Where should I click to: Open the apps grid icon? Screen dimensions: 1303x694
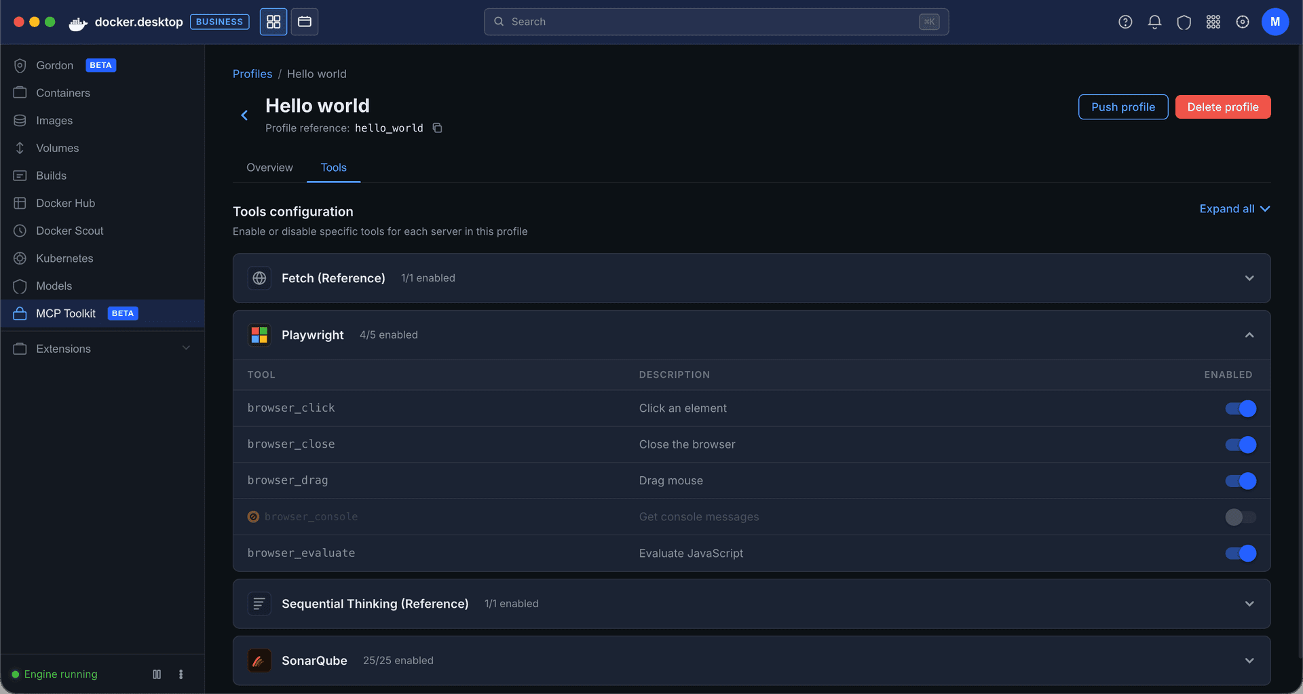(1213, 22)
